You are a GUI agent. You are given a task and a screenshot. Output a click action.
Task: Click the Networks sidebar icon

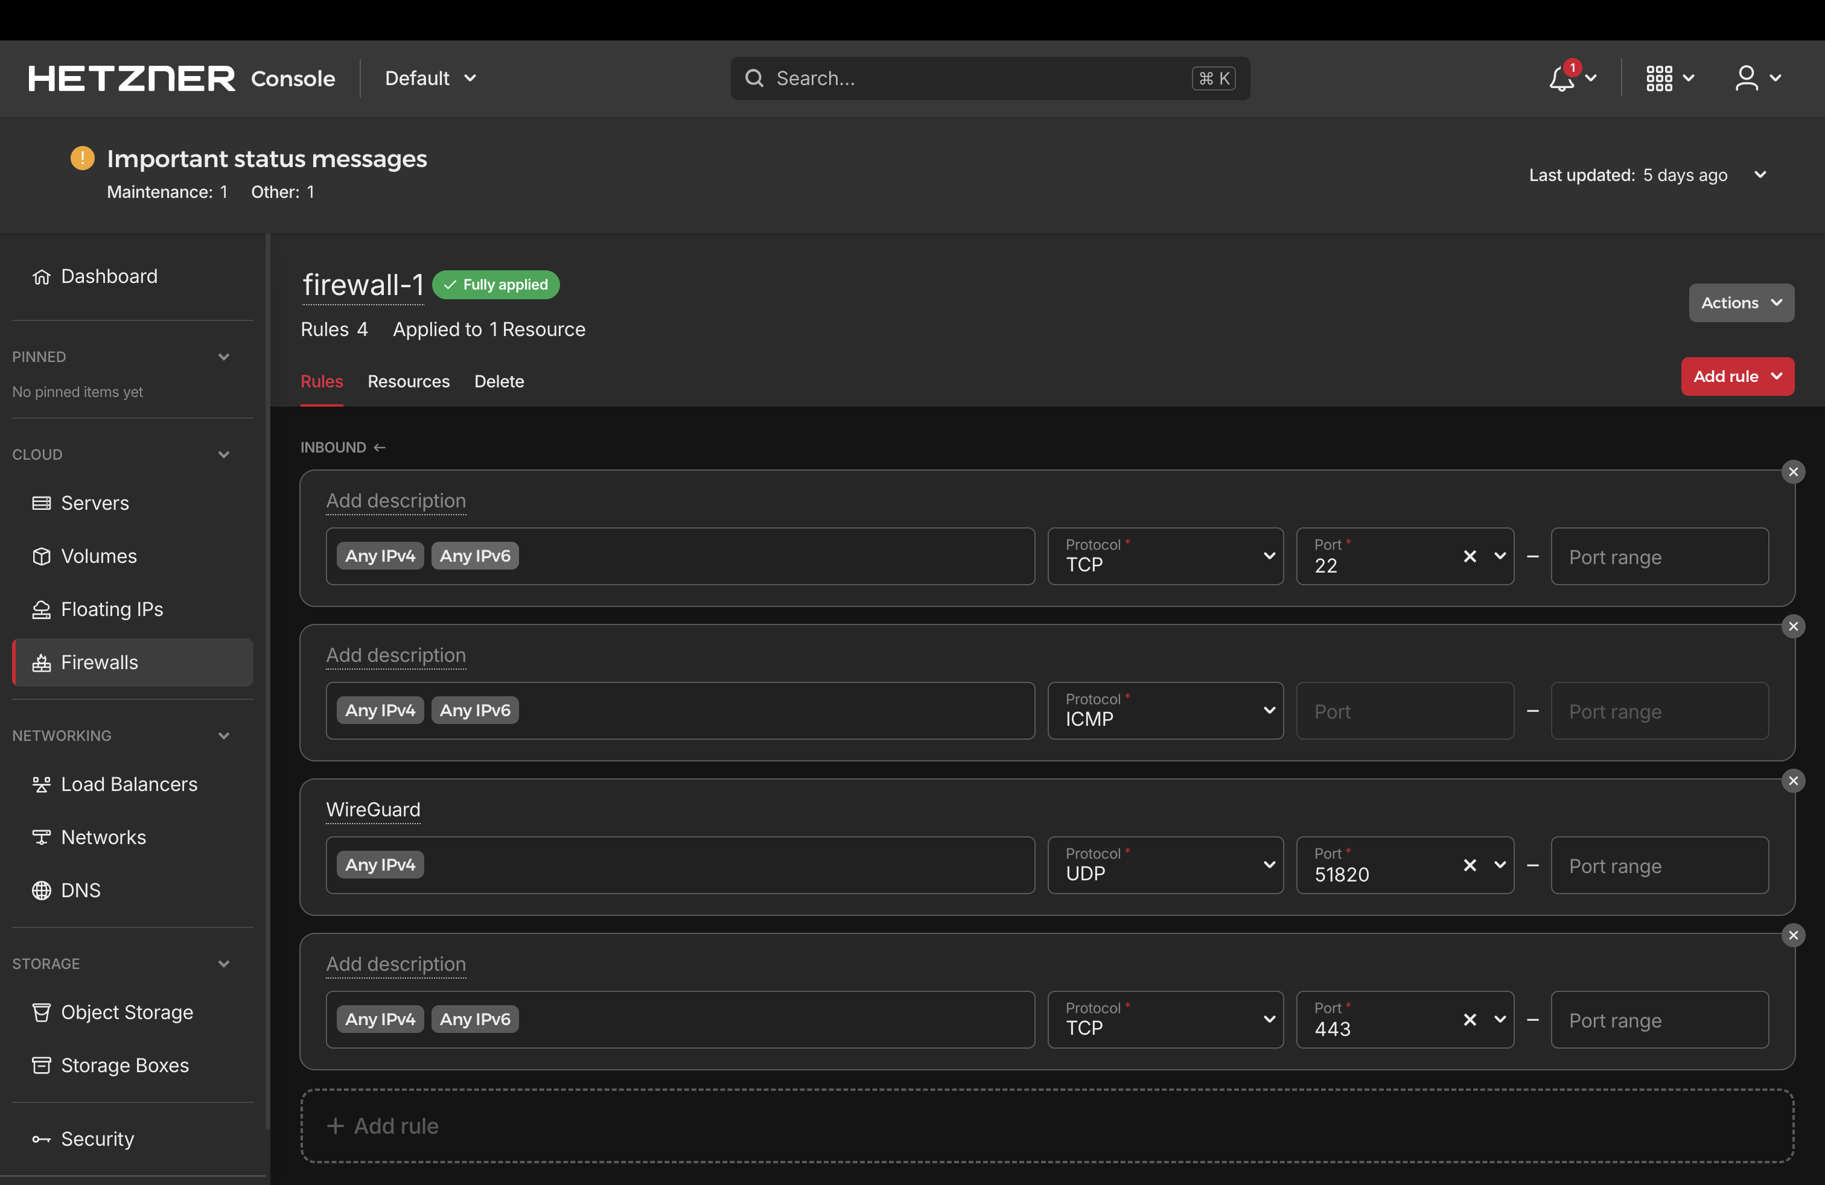[x=43, y=836]
